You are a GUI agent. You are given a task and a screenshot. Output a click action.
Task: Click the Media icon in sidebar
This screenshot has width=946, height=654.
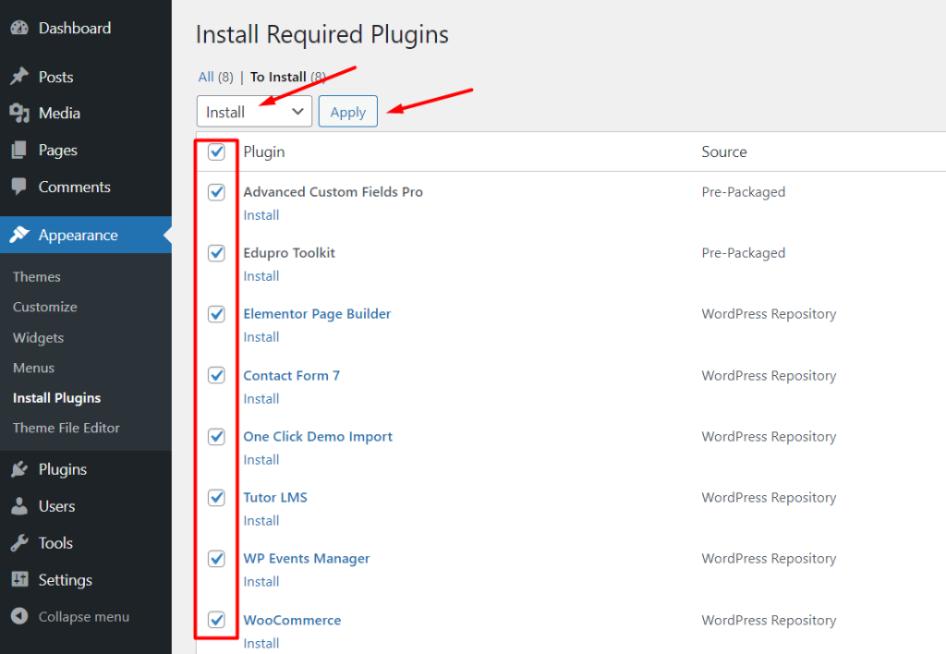[x=19, y=113]
